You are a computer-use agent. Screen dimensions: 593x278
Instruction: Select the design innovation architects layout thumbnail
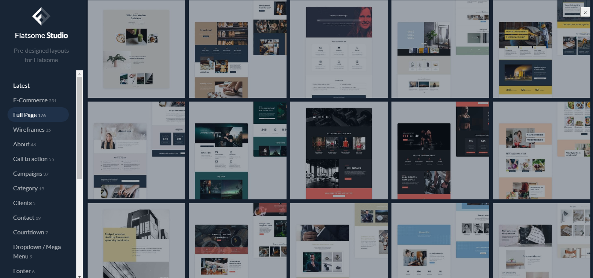(x=136, y=241)
